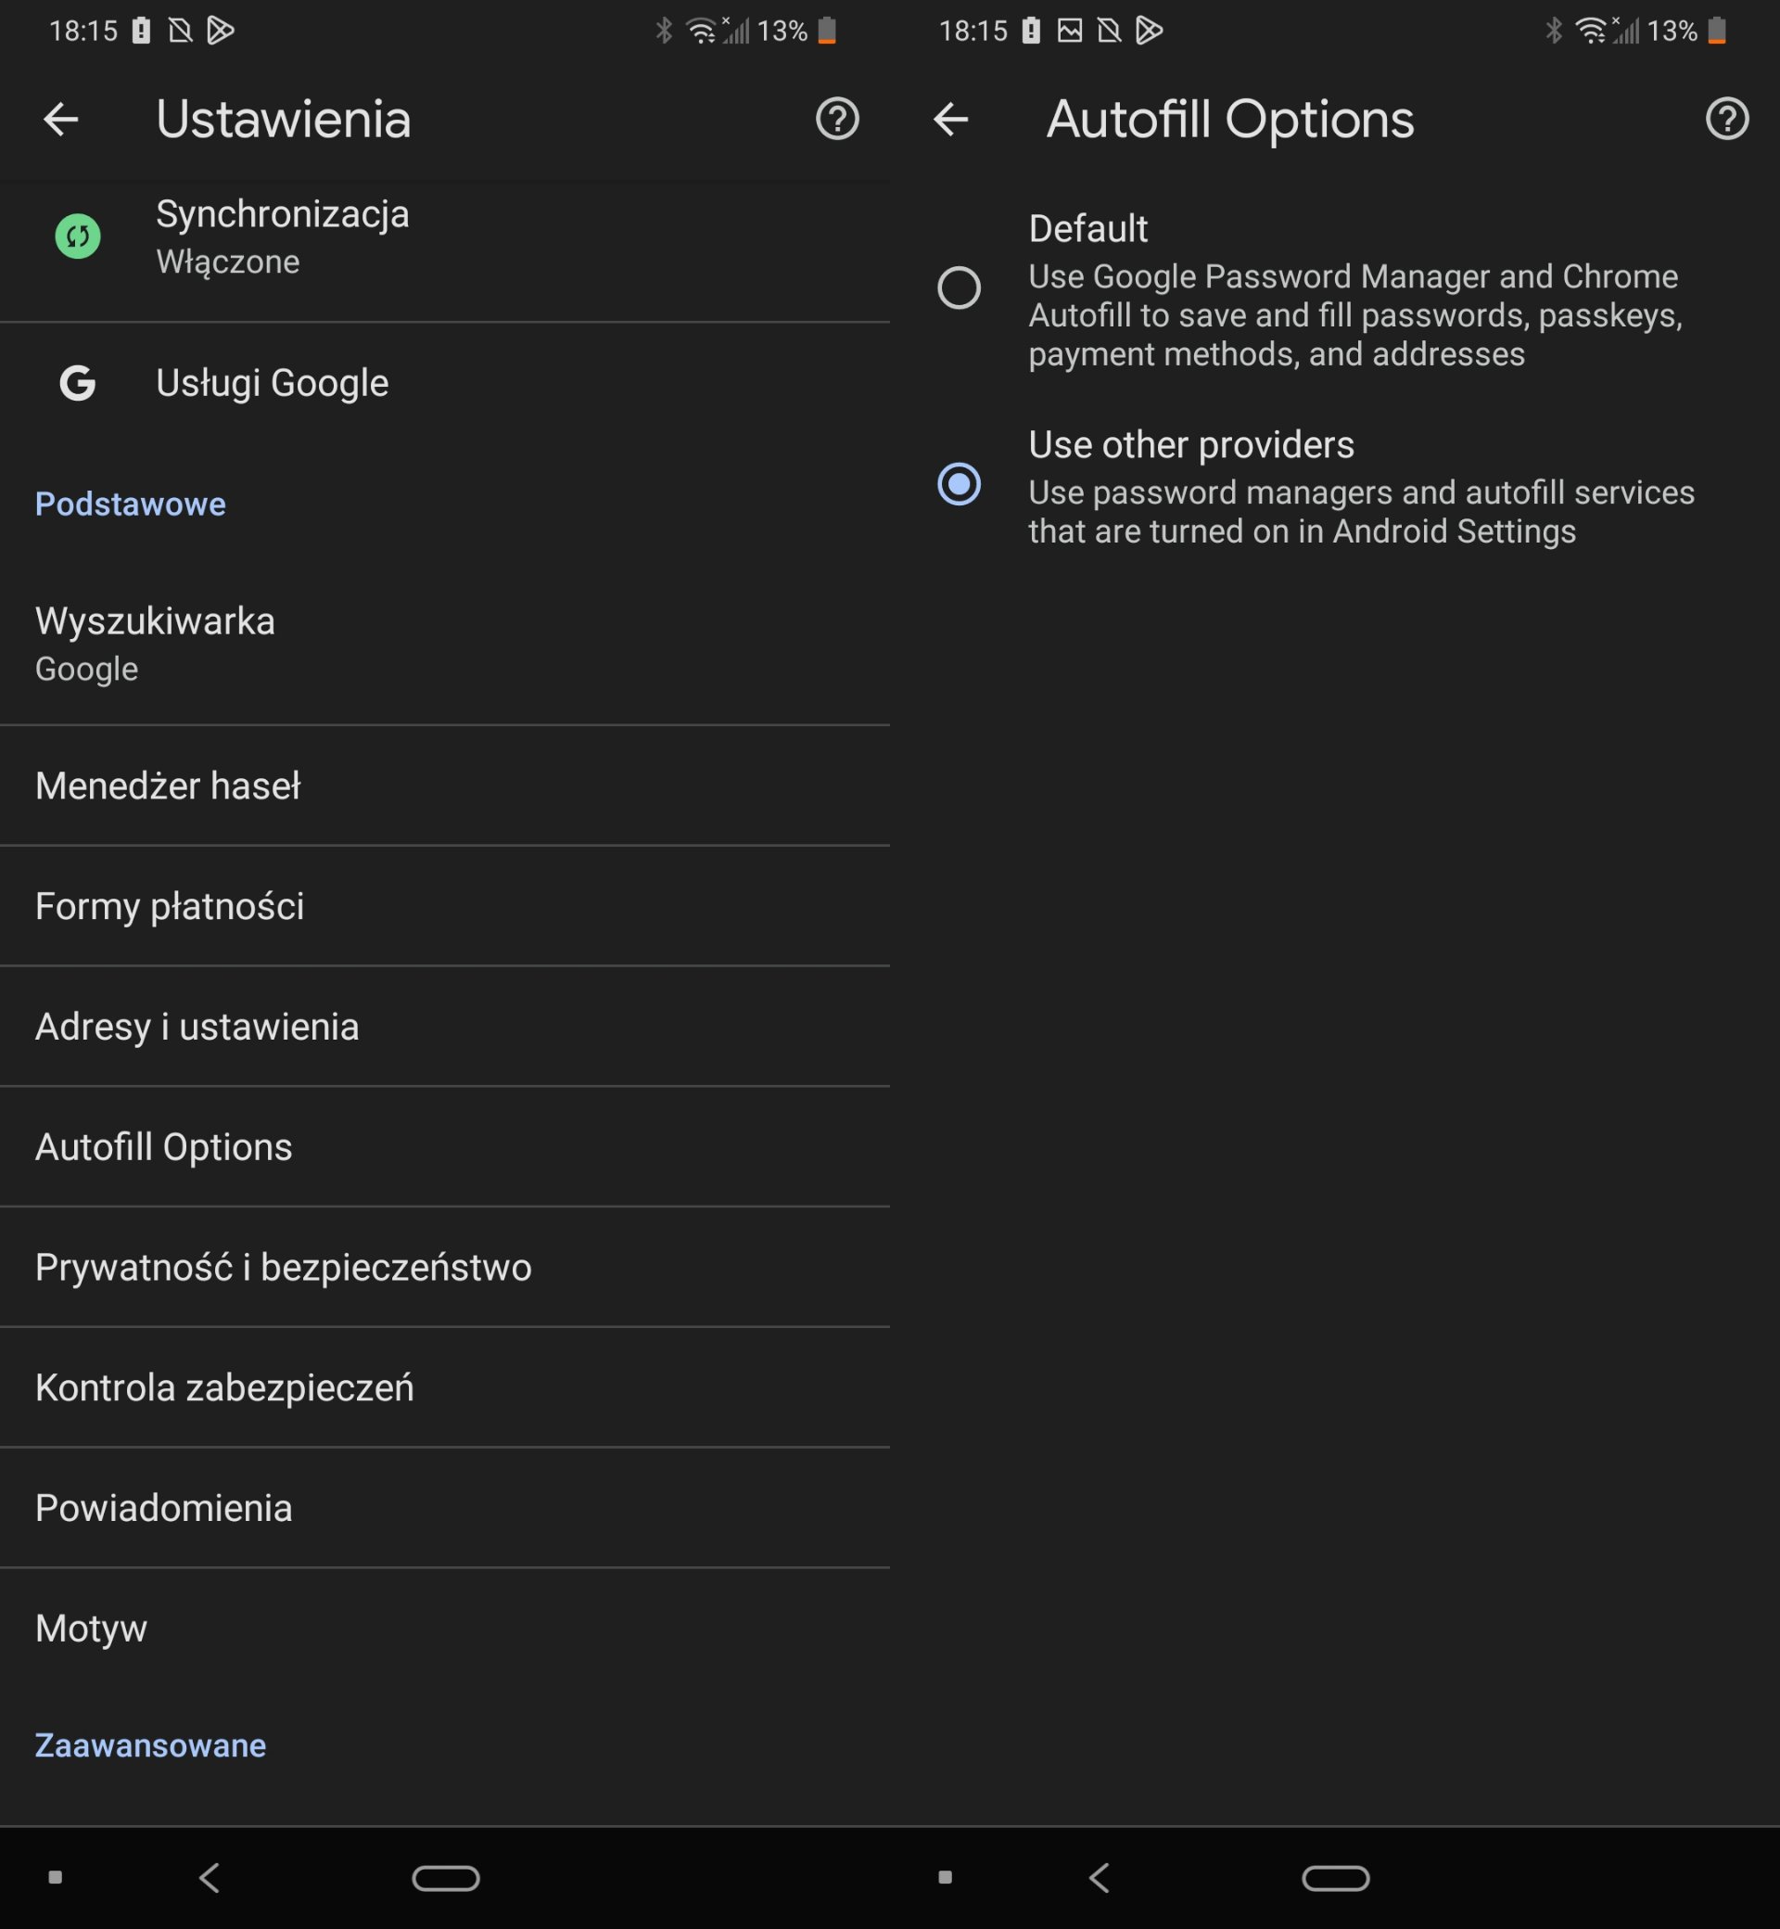
Task: Open help icon on Ustawienia header
Action: [836, 120]
